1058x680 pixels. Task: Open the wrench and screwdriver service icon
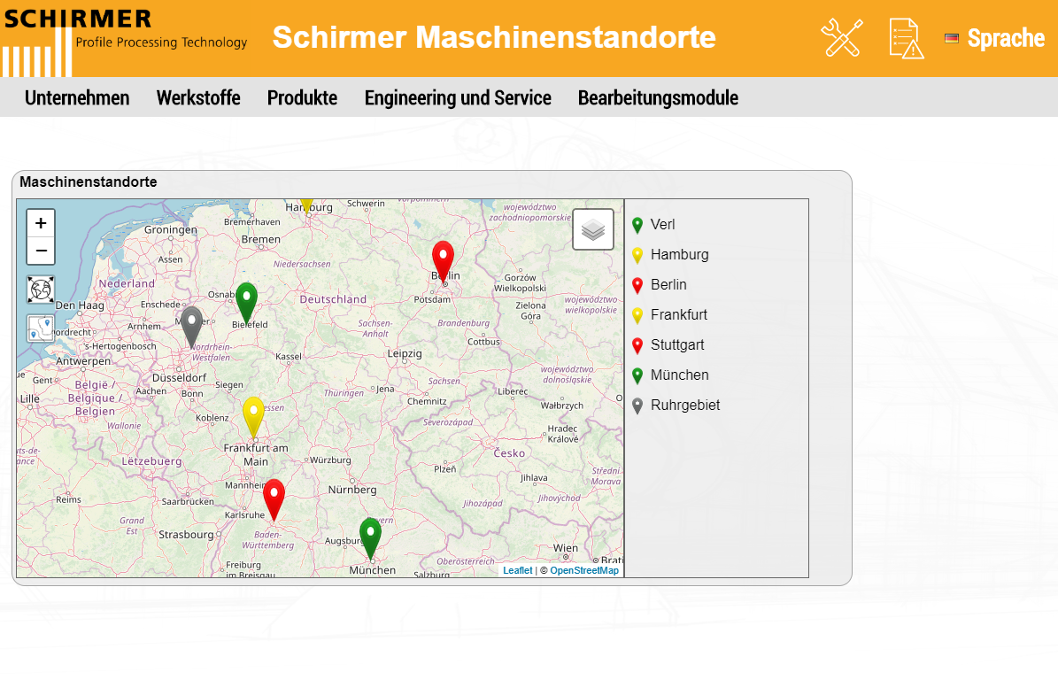click(x=841, y=37)
